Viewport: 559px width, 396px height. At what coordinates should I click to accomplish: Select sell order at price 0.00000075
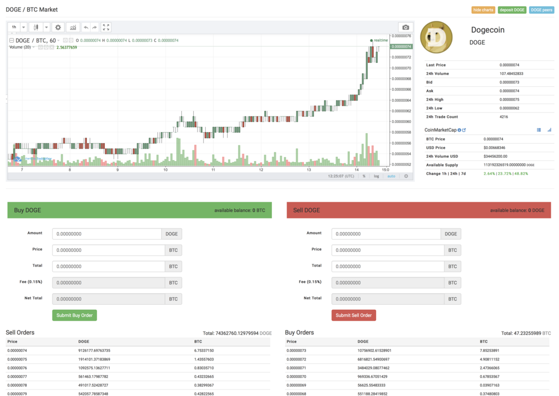click(x=138, y=359)
